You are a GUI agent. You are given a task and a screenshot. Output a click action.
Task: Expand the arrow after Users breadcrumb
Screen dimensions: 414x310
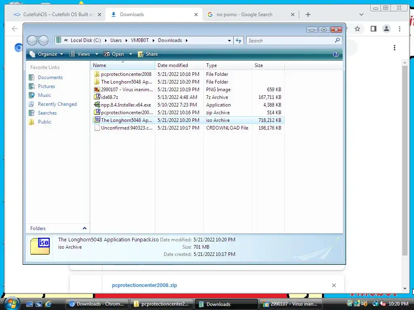[x=126, y=41]
